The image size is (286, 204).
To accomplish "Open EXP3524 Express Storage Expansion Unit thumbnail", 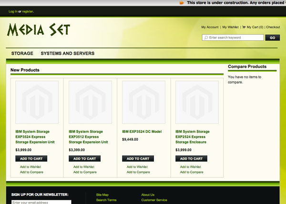I will [37, 102].
